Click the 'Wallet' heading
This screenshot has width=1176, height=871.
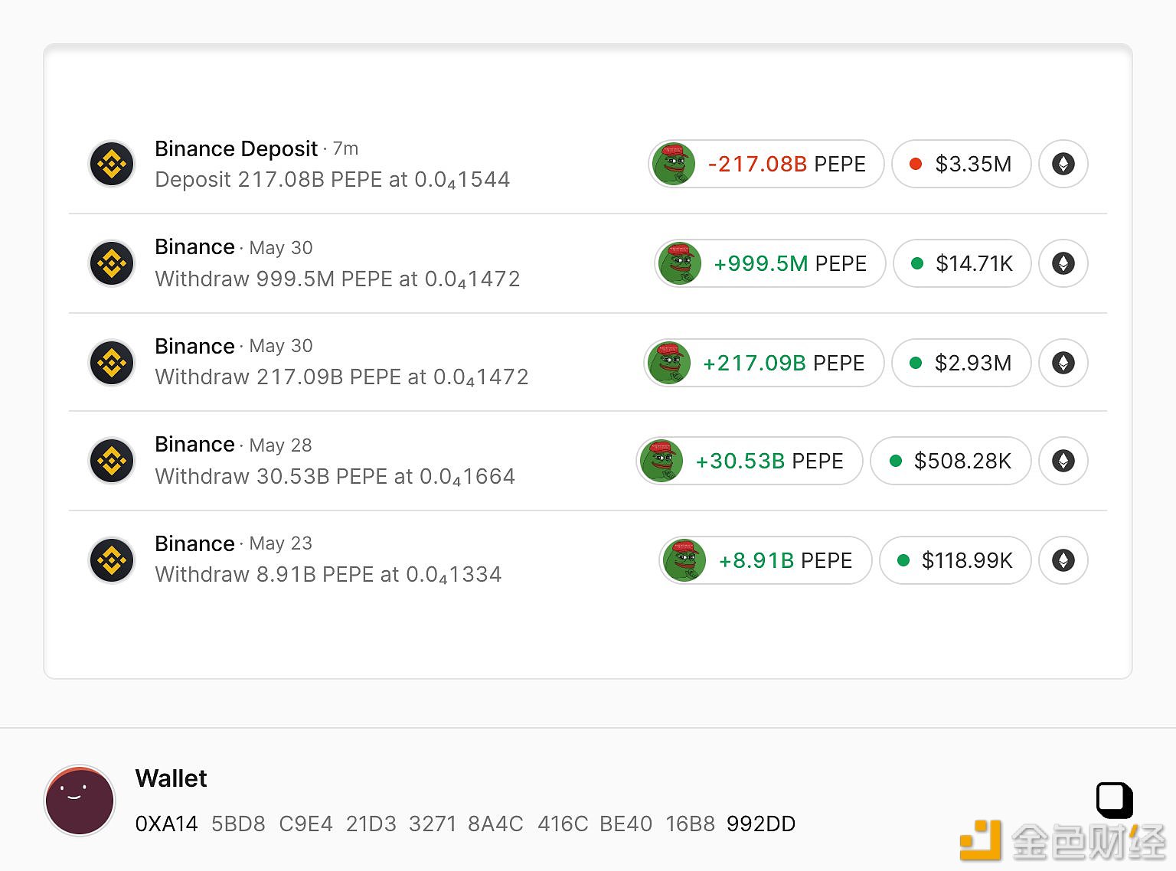(171, 778)
